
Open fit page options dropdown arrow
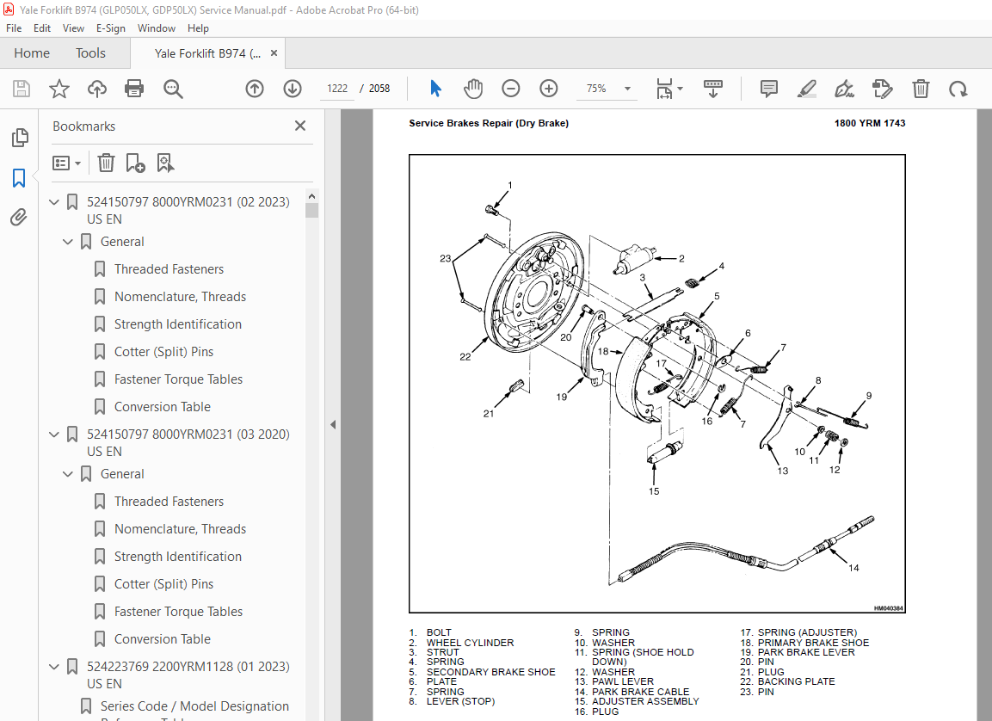point(680,89)
